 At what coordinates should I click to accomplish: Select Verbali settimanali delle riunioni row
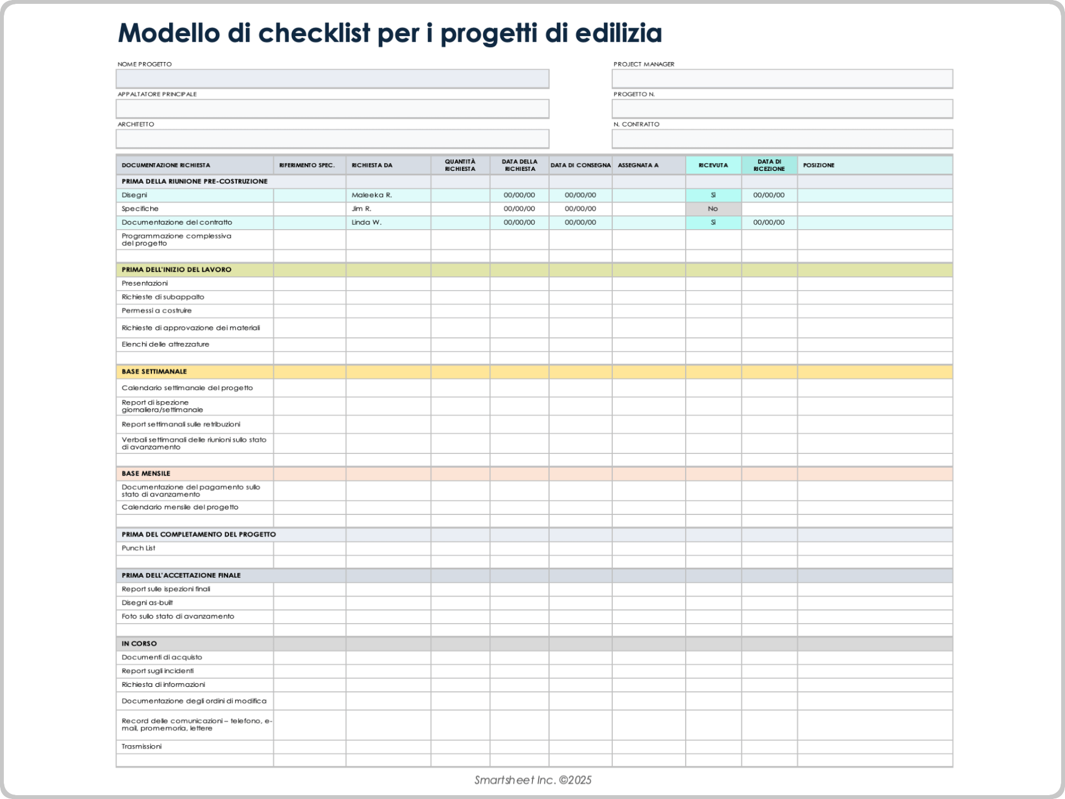[x=534, y=443]
